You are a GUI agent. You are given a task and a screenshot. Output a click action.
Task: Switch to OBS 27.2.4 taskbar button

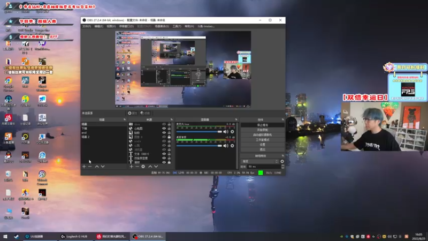pyautogui.click(x=148, y=236)
